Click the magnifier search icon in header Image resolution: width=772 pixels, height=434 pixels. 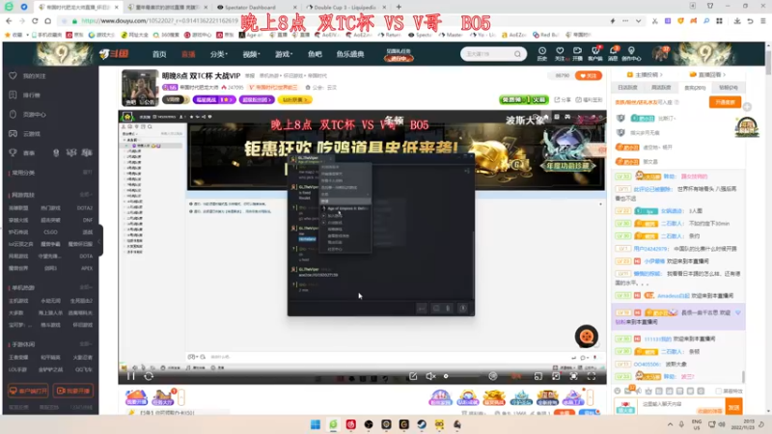pyautogui.click(x=518, y=54)
